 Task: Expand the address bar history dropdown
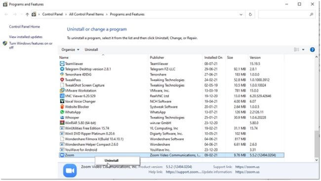click(241, 14)
